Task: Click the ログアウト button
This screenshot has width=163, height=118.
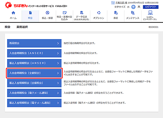Action: pyautogui.click(x=151, y=7)
